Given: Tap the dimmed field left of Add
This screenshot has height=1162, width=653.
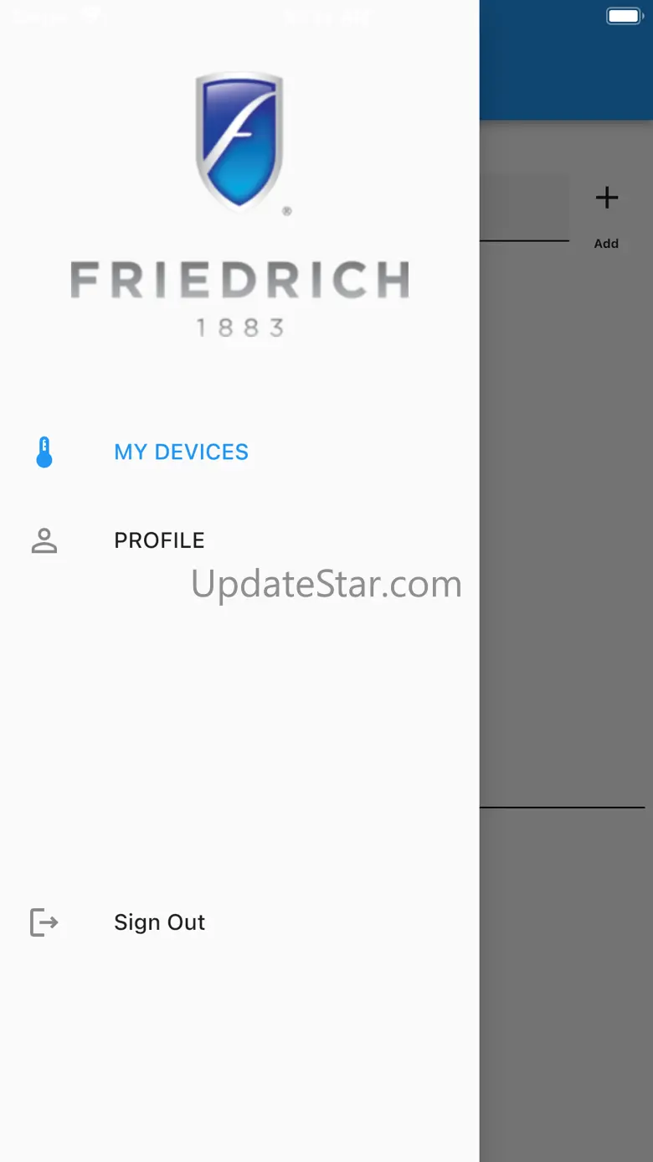Looking at the screenshot, I should click(x=525, y=207).
